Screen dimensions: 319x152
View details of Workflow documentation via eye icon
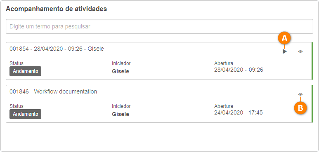tap(300, 94)
